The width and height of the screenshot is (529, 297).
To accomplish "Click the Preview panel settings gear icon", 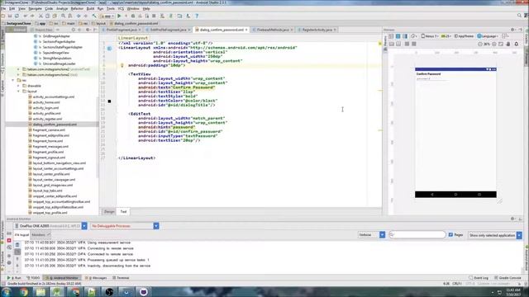I will (512, 30).
